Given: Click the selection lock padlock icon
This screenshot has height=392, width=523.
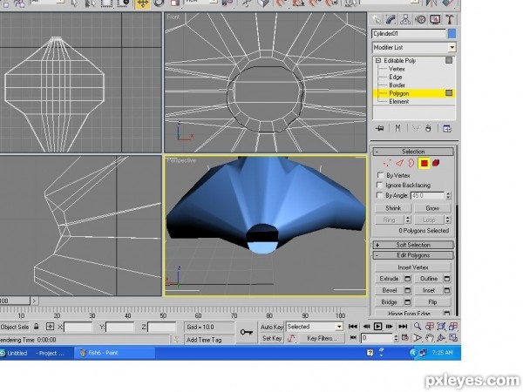Looking at the screenshot, I should [37, 327].
